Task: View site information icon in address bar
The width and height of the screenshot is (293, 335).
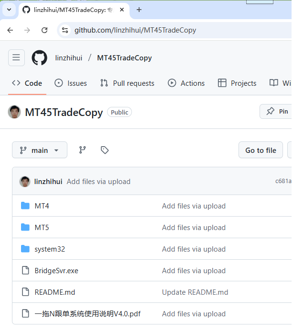Action: (65, 30)
